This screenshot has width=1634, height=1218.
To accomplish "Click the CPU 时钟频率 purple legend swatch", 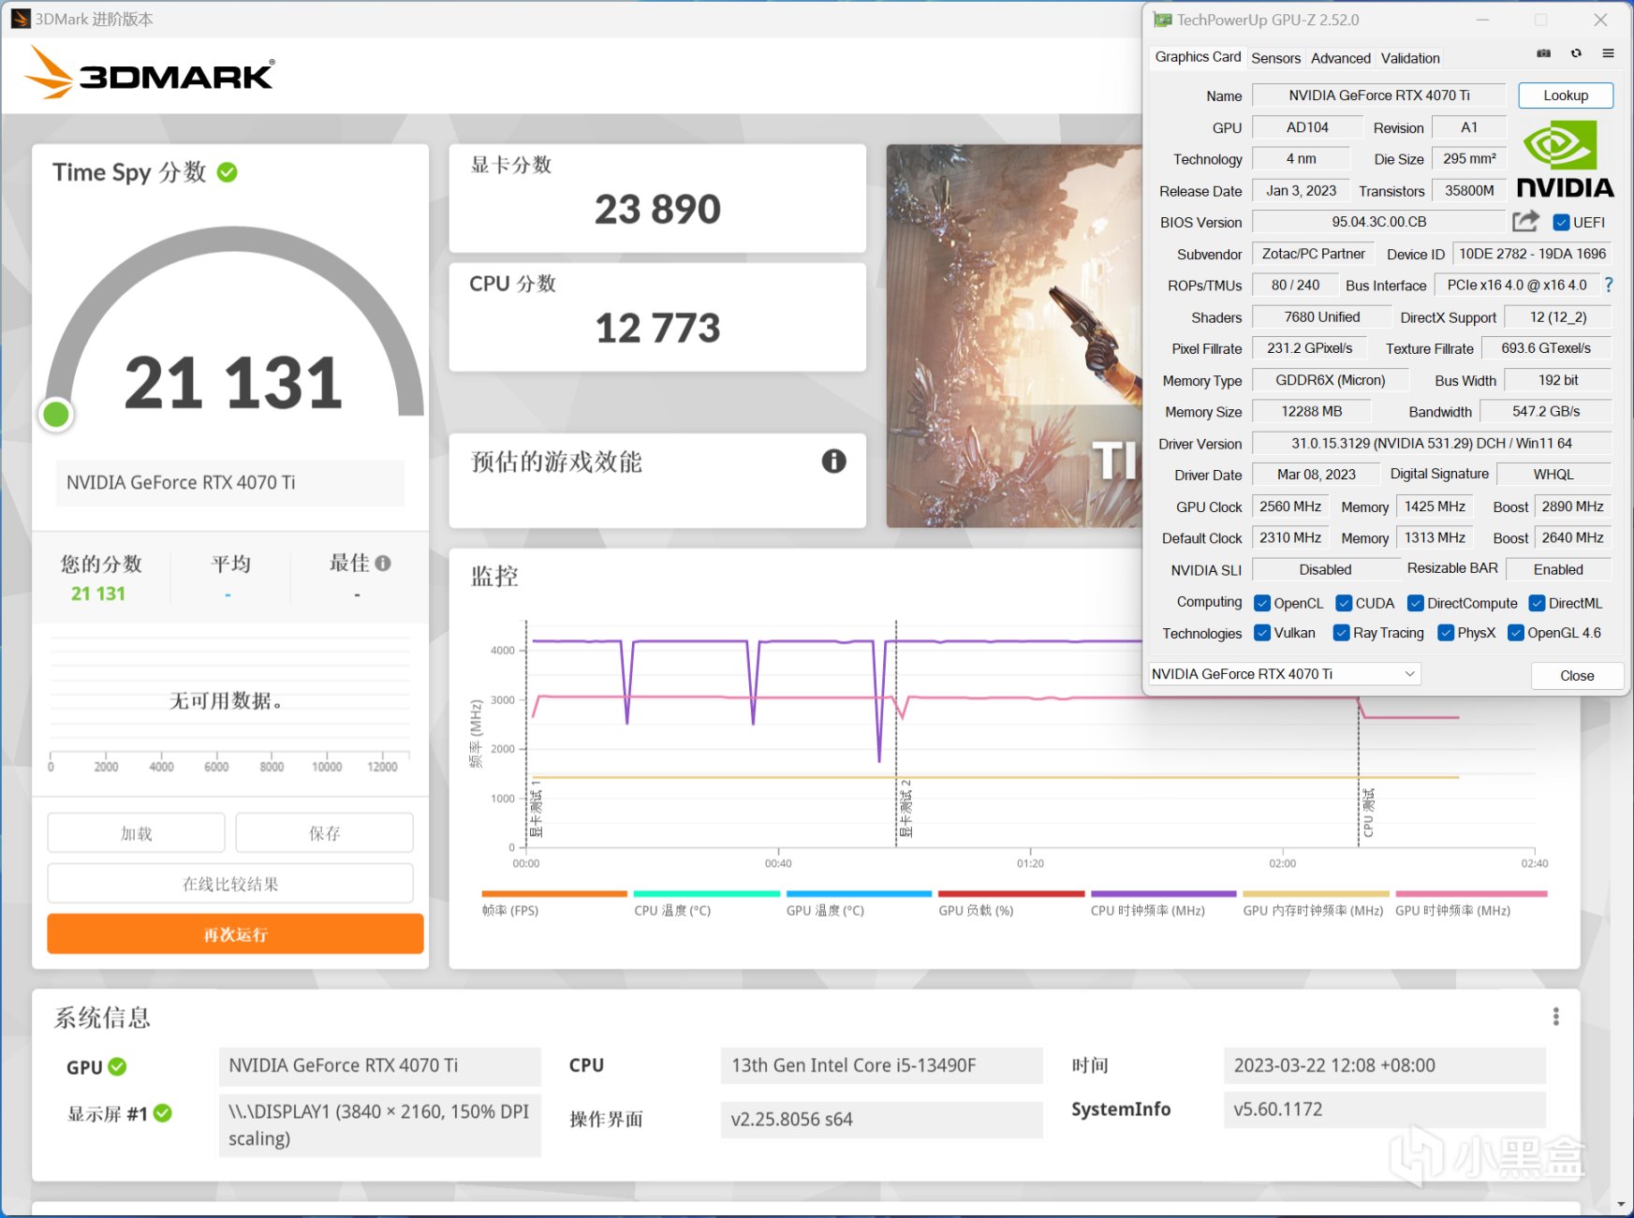I will click(x=1164, y=894).
